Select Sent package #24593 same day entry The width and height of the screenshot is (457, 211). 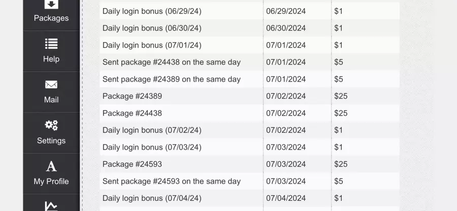click(249, 181)
